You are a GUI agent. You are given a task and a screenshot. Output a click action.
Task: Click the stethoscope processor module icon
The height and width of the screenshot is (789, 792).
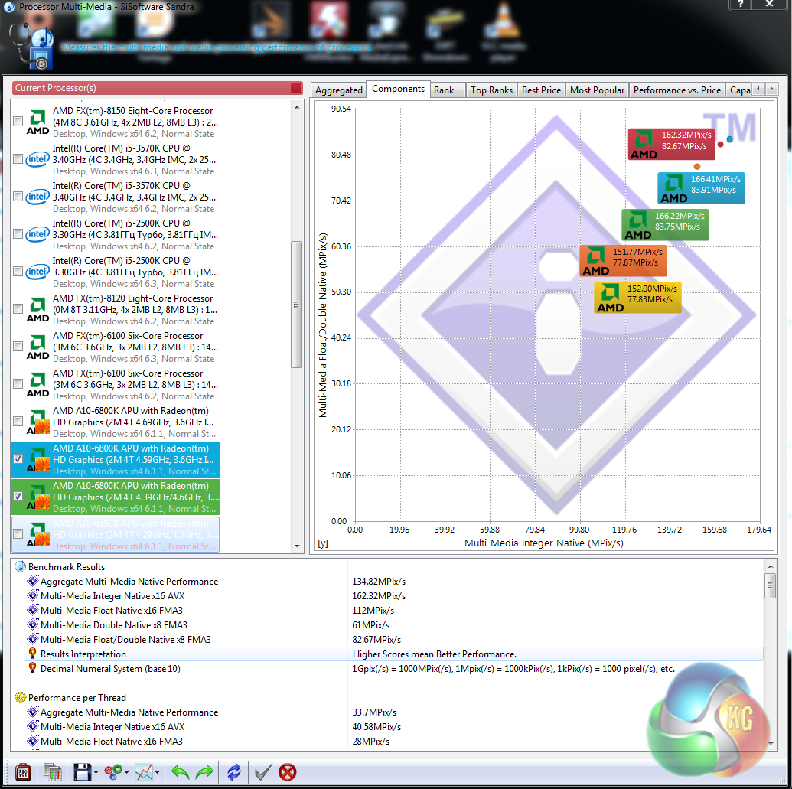[x=32, y=47]
